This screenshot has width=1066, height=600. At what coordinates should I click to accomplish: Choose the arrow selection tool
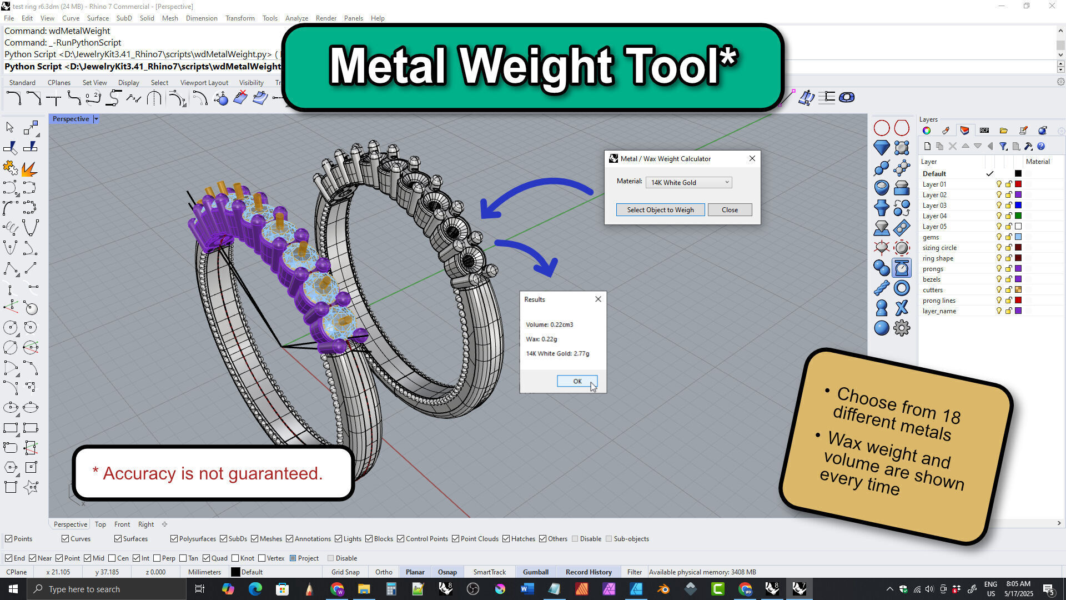coord(10,128)
